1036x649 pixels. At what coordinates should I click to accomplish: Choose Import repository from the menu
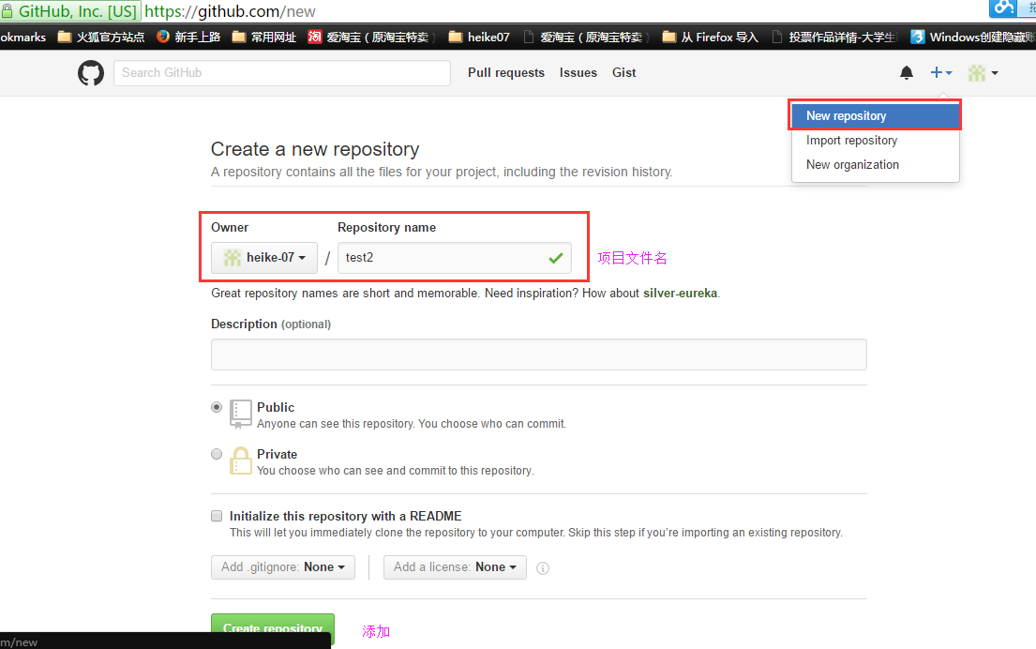875,140
